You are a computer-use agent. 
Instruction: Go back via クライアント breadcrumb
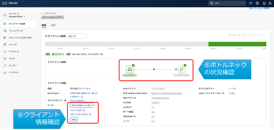(x=51, y=13)
